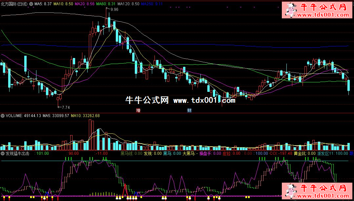Screen dimensions: 354x201
Task: Open the dropdown beside 北方国际(日线) title
Action: point(31,4)
